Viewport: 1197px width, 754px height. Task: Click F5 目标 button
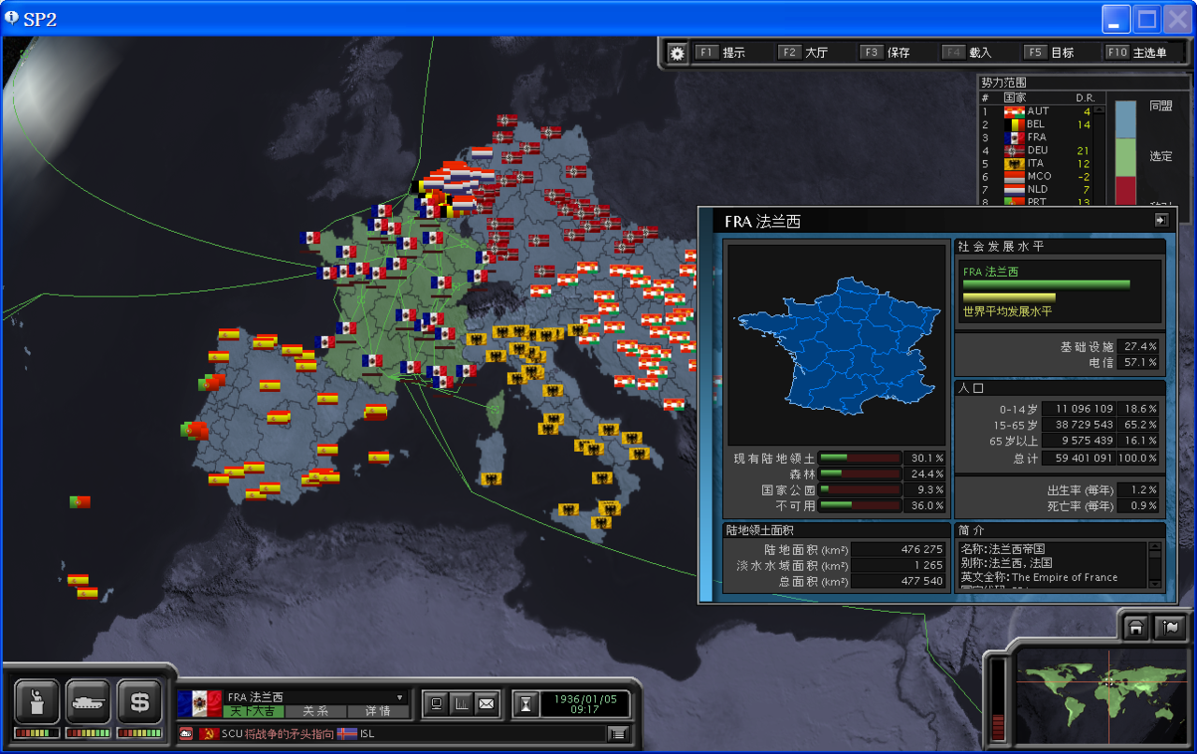[1049, 52]
